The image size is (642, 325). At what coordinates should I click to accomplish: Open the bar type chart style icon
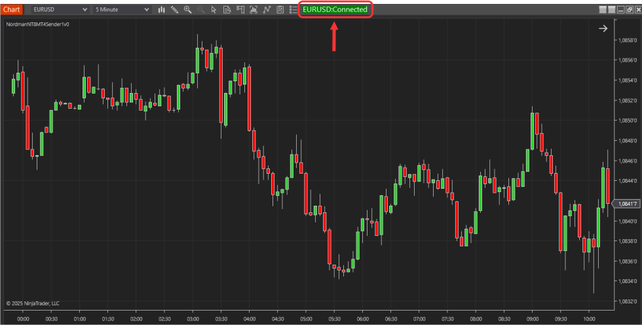[161, 10]
